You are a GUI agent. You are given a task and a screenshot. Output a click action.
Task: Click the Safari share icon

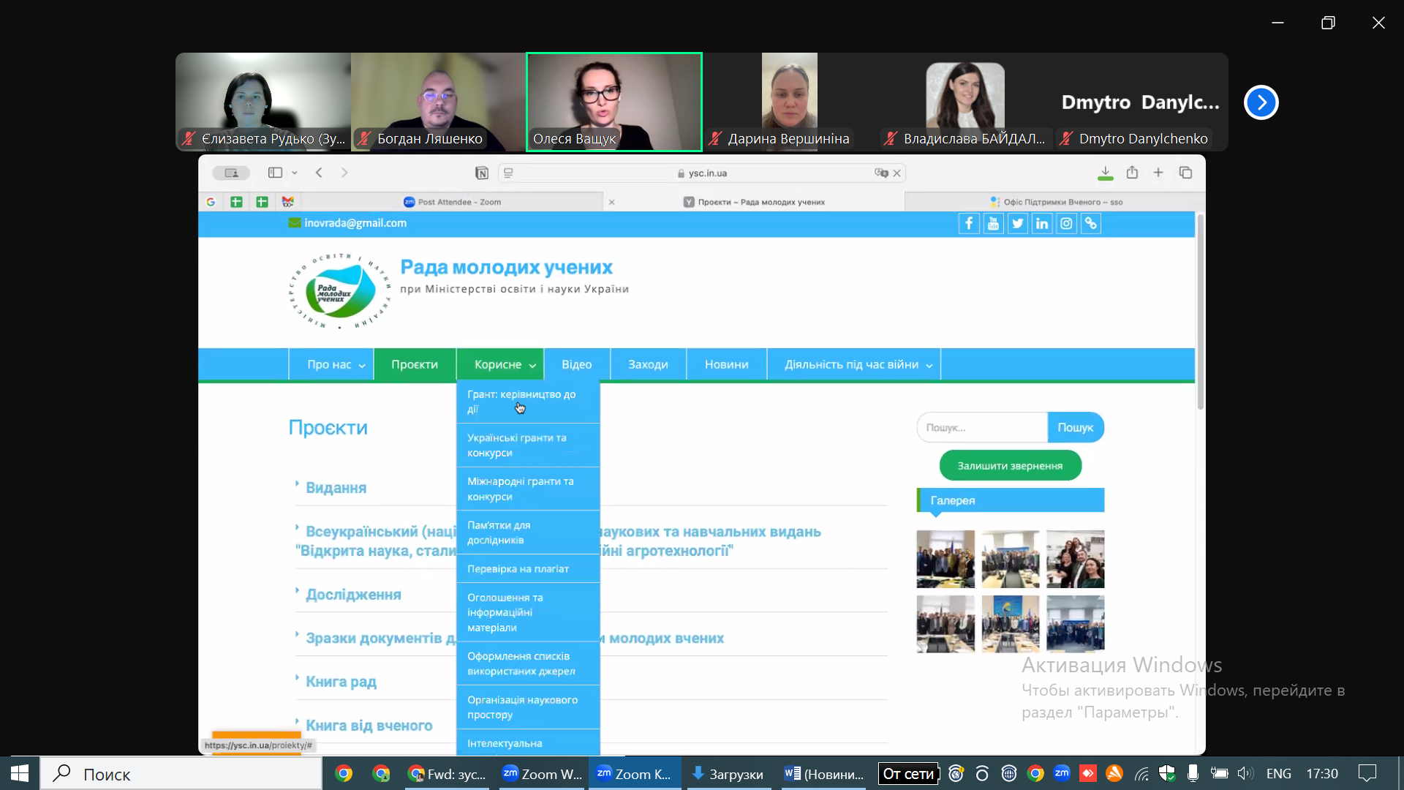coord(1132,173)
